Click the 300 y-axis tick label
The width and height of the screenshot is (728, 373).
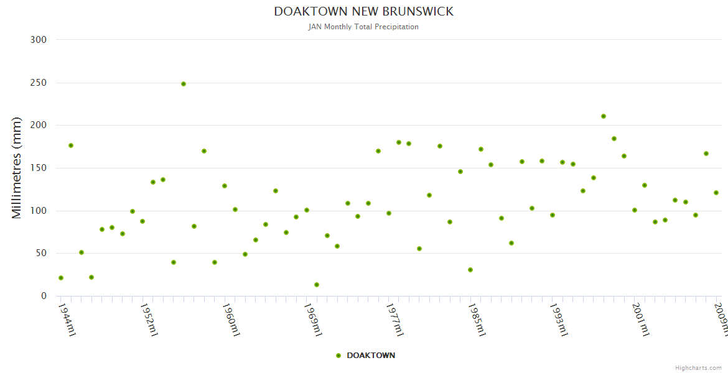pos(39,40)
